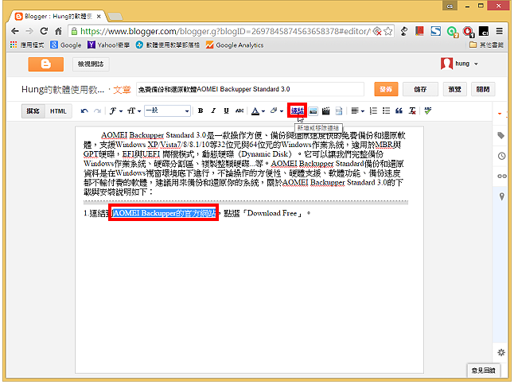
Task: Open Chrome hamburger menu
Action: [x=499, y=31]
